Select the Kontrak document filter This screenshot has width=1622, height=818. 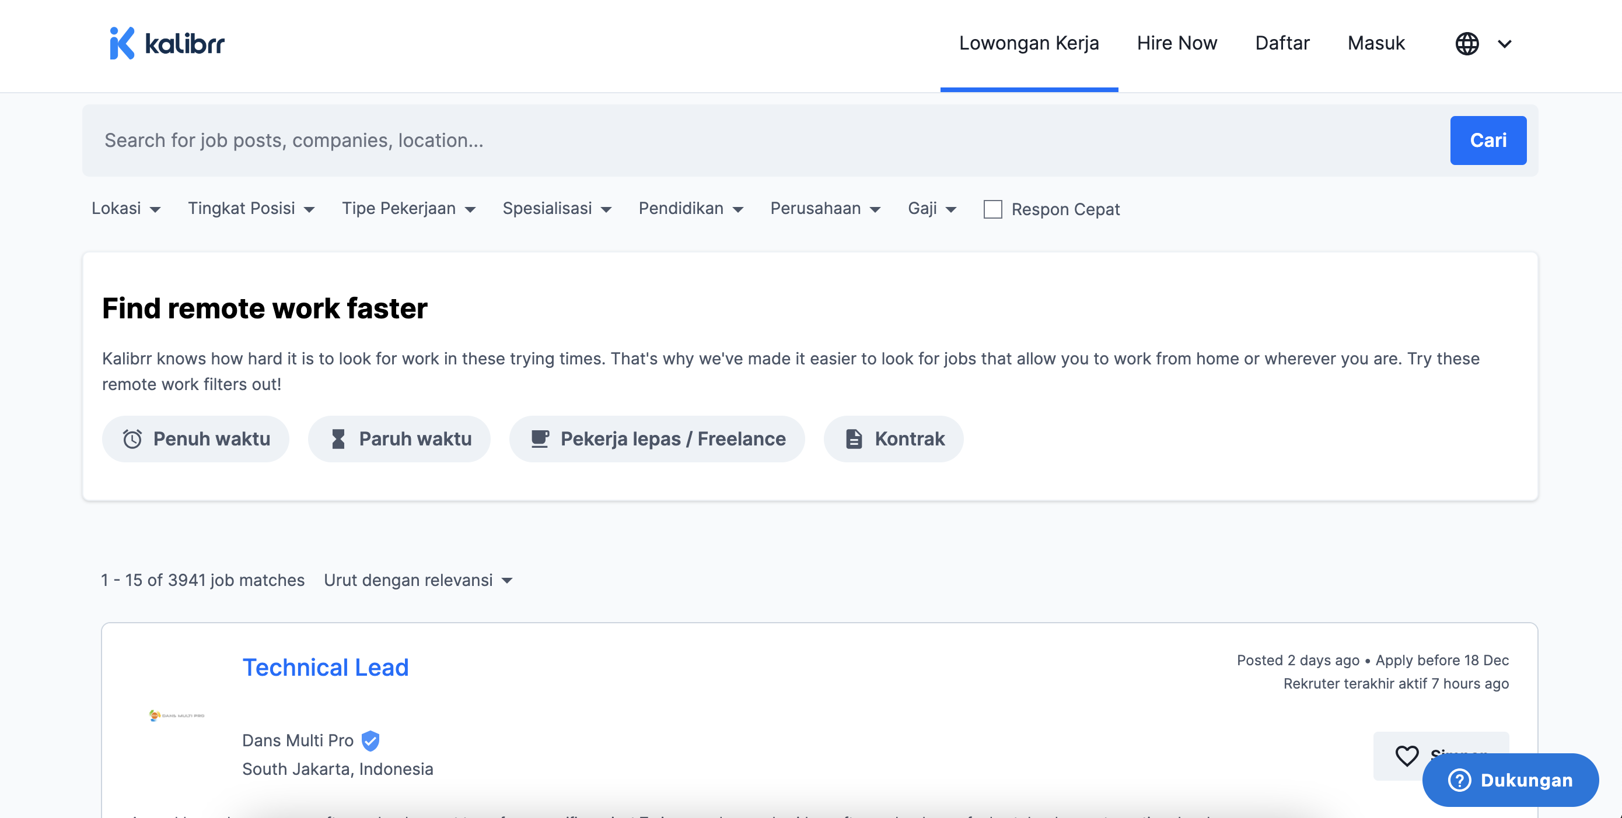pyautogui.click(x=893, y=438)
